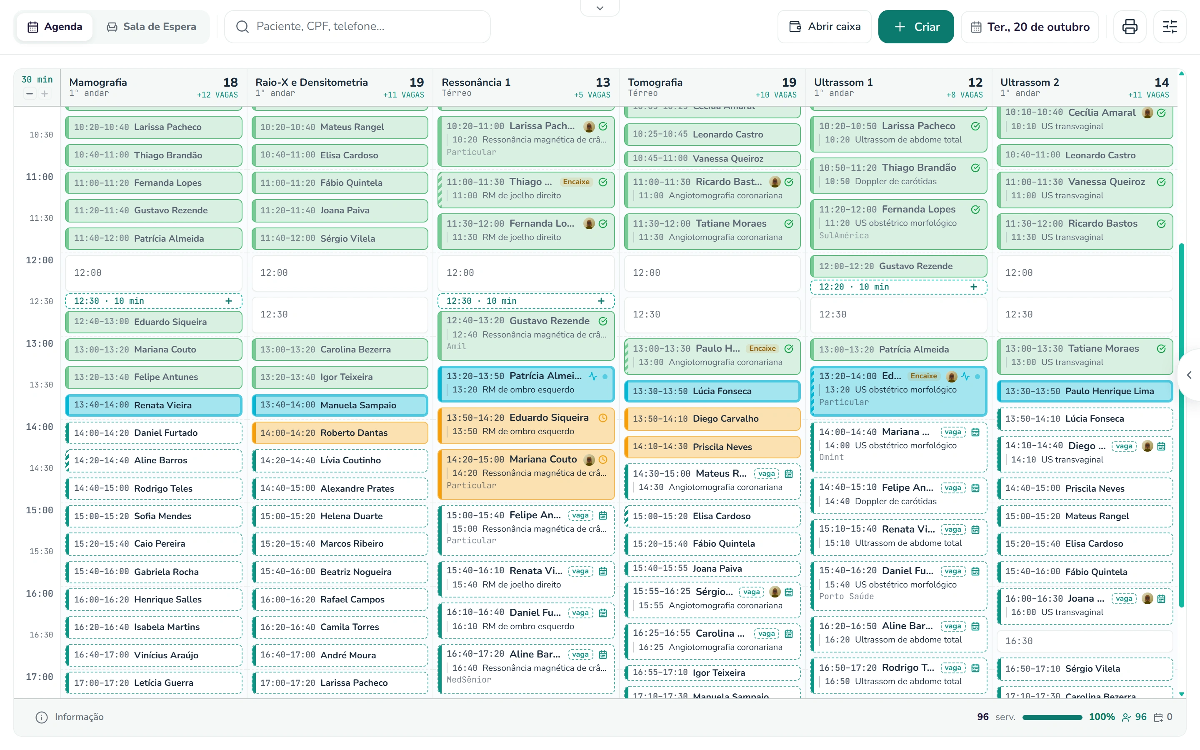Open Renata Vieira 13:40 Mamografia appointment

(x=154, y=405)
